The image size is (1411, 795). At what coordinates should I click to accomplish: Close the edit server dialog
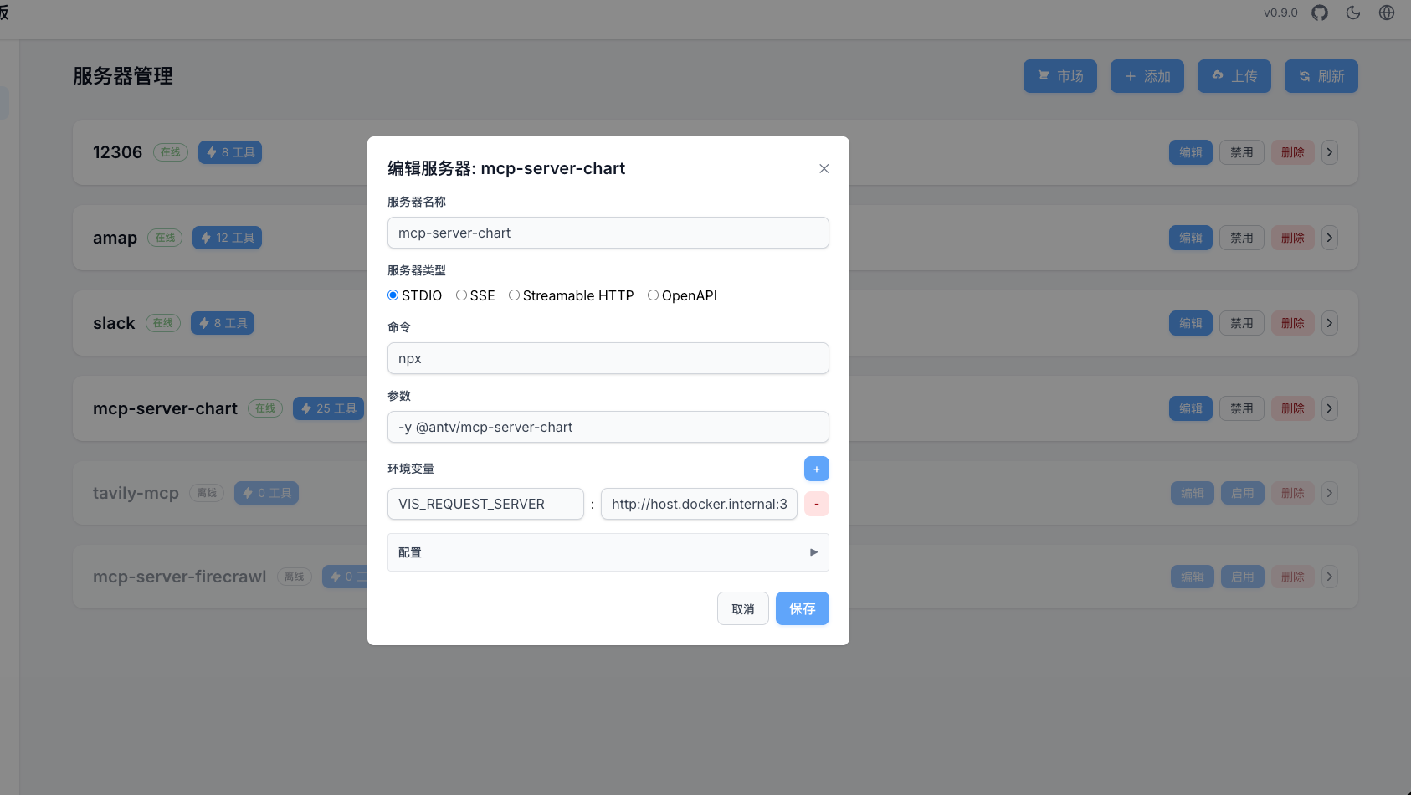824,168
